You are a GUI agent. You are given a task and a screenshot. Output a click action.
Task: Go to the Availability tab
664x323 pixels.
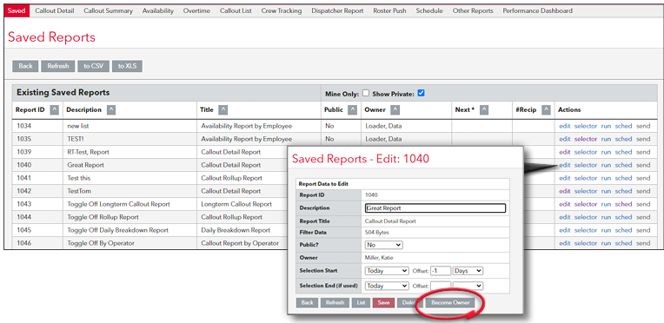tap(158, 11)
